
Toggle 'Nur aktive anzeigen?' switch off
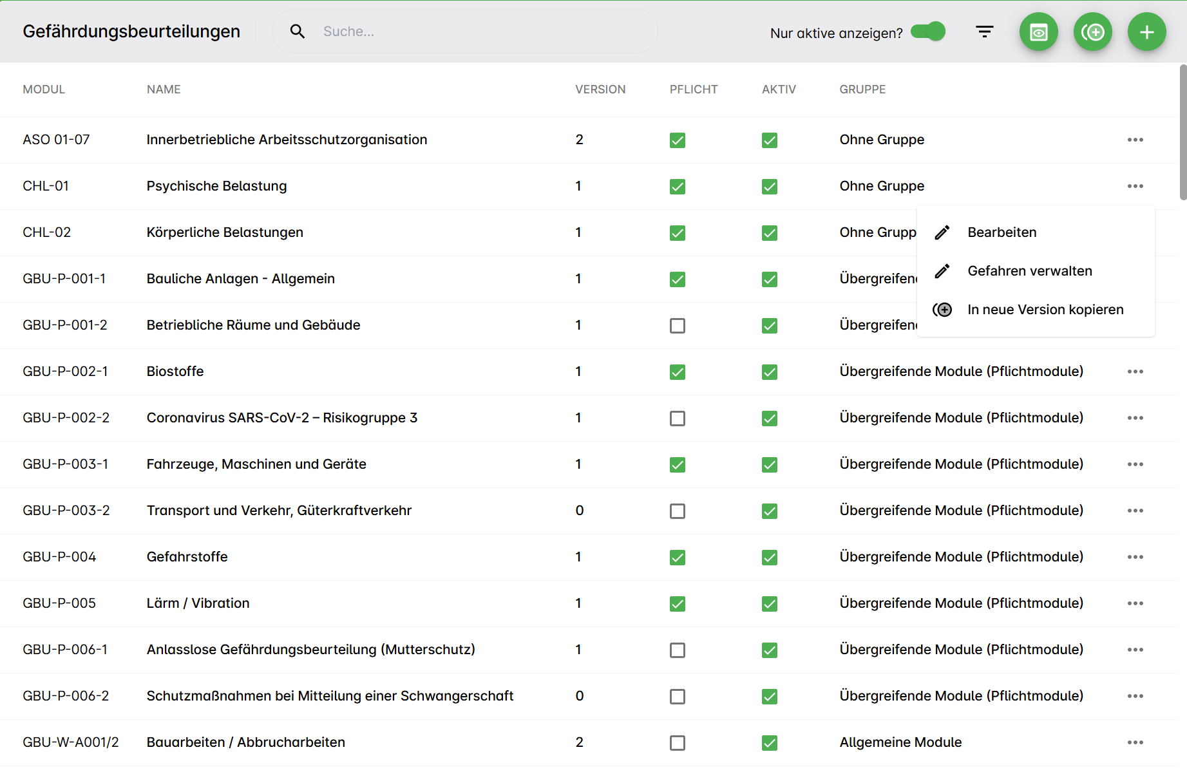[928, 32]
